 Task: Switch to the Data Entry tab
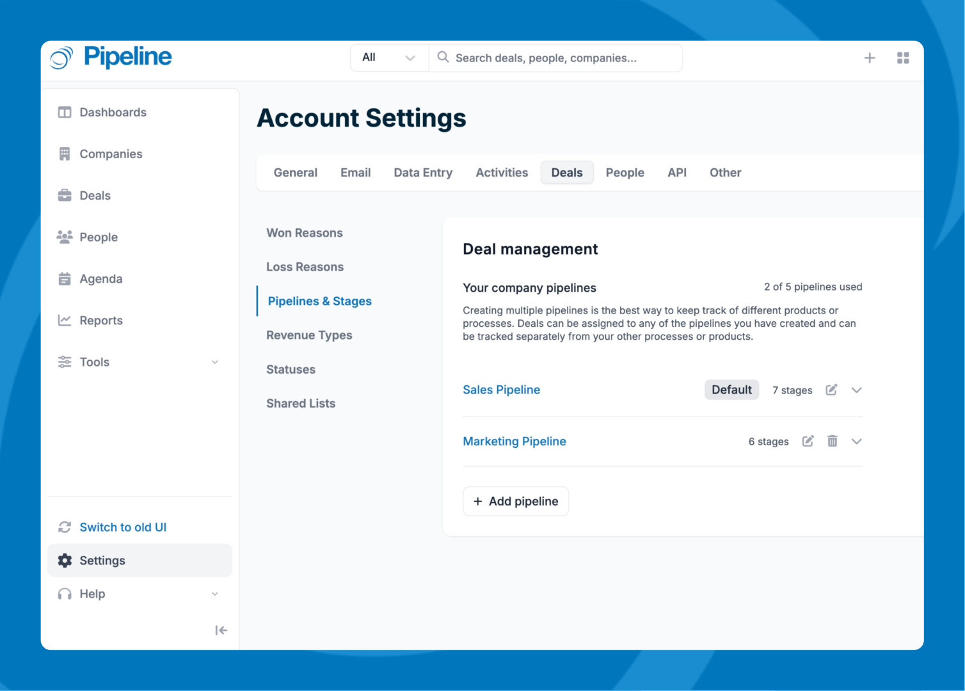point(422,173)
